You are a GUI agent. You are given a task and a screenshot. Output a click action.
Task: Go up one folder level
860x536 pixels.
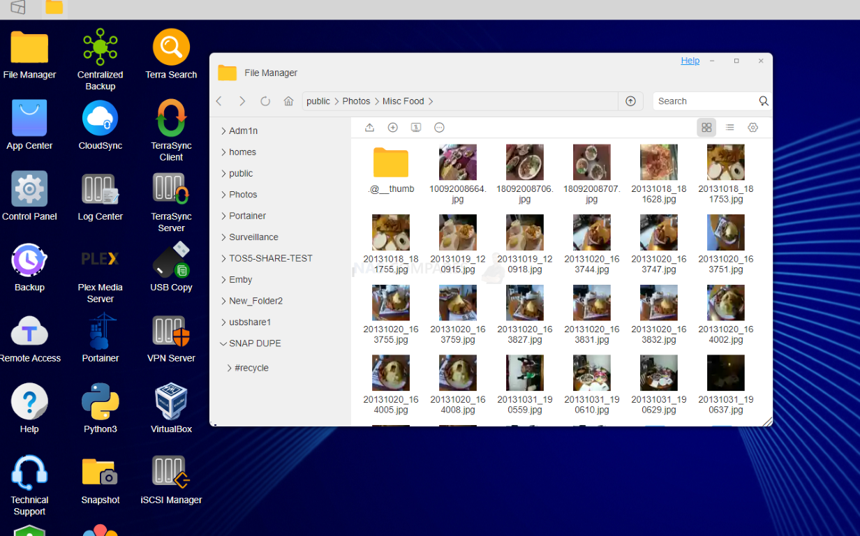click(x=630, y=101)
